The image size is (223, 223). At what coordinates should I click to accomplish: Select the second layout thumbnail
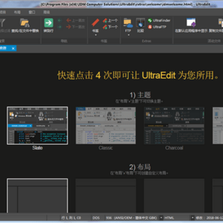(x=106, y=196)
